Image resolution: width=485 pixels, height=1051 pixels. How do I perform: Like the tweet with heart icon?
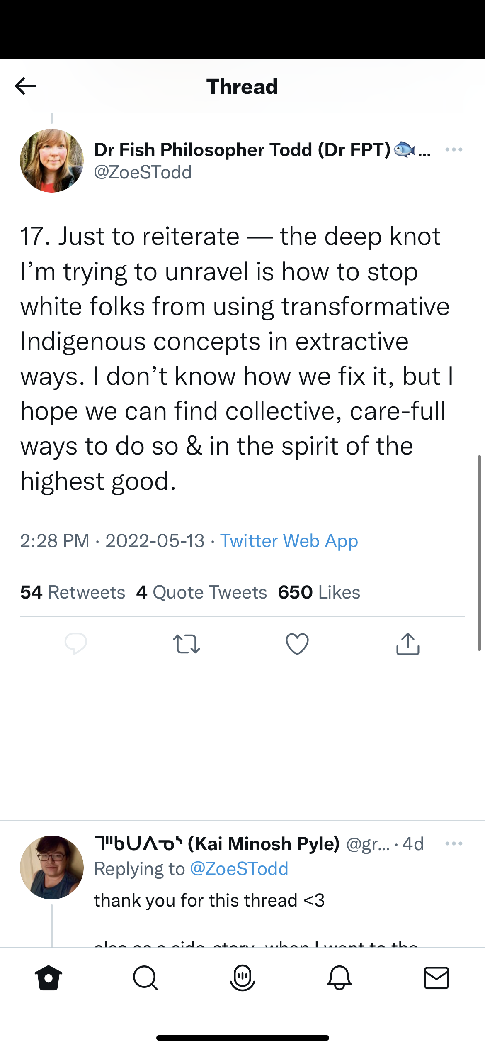pyautogui.click(x=297, y=644)
